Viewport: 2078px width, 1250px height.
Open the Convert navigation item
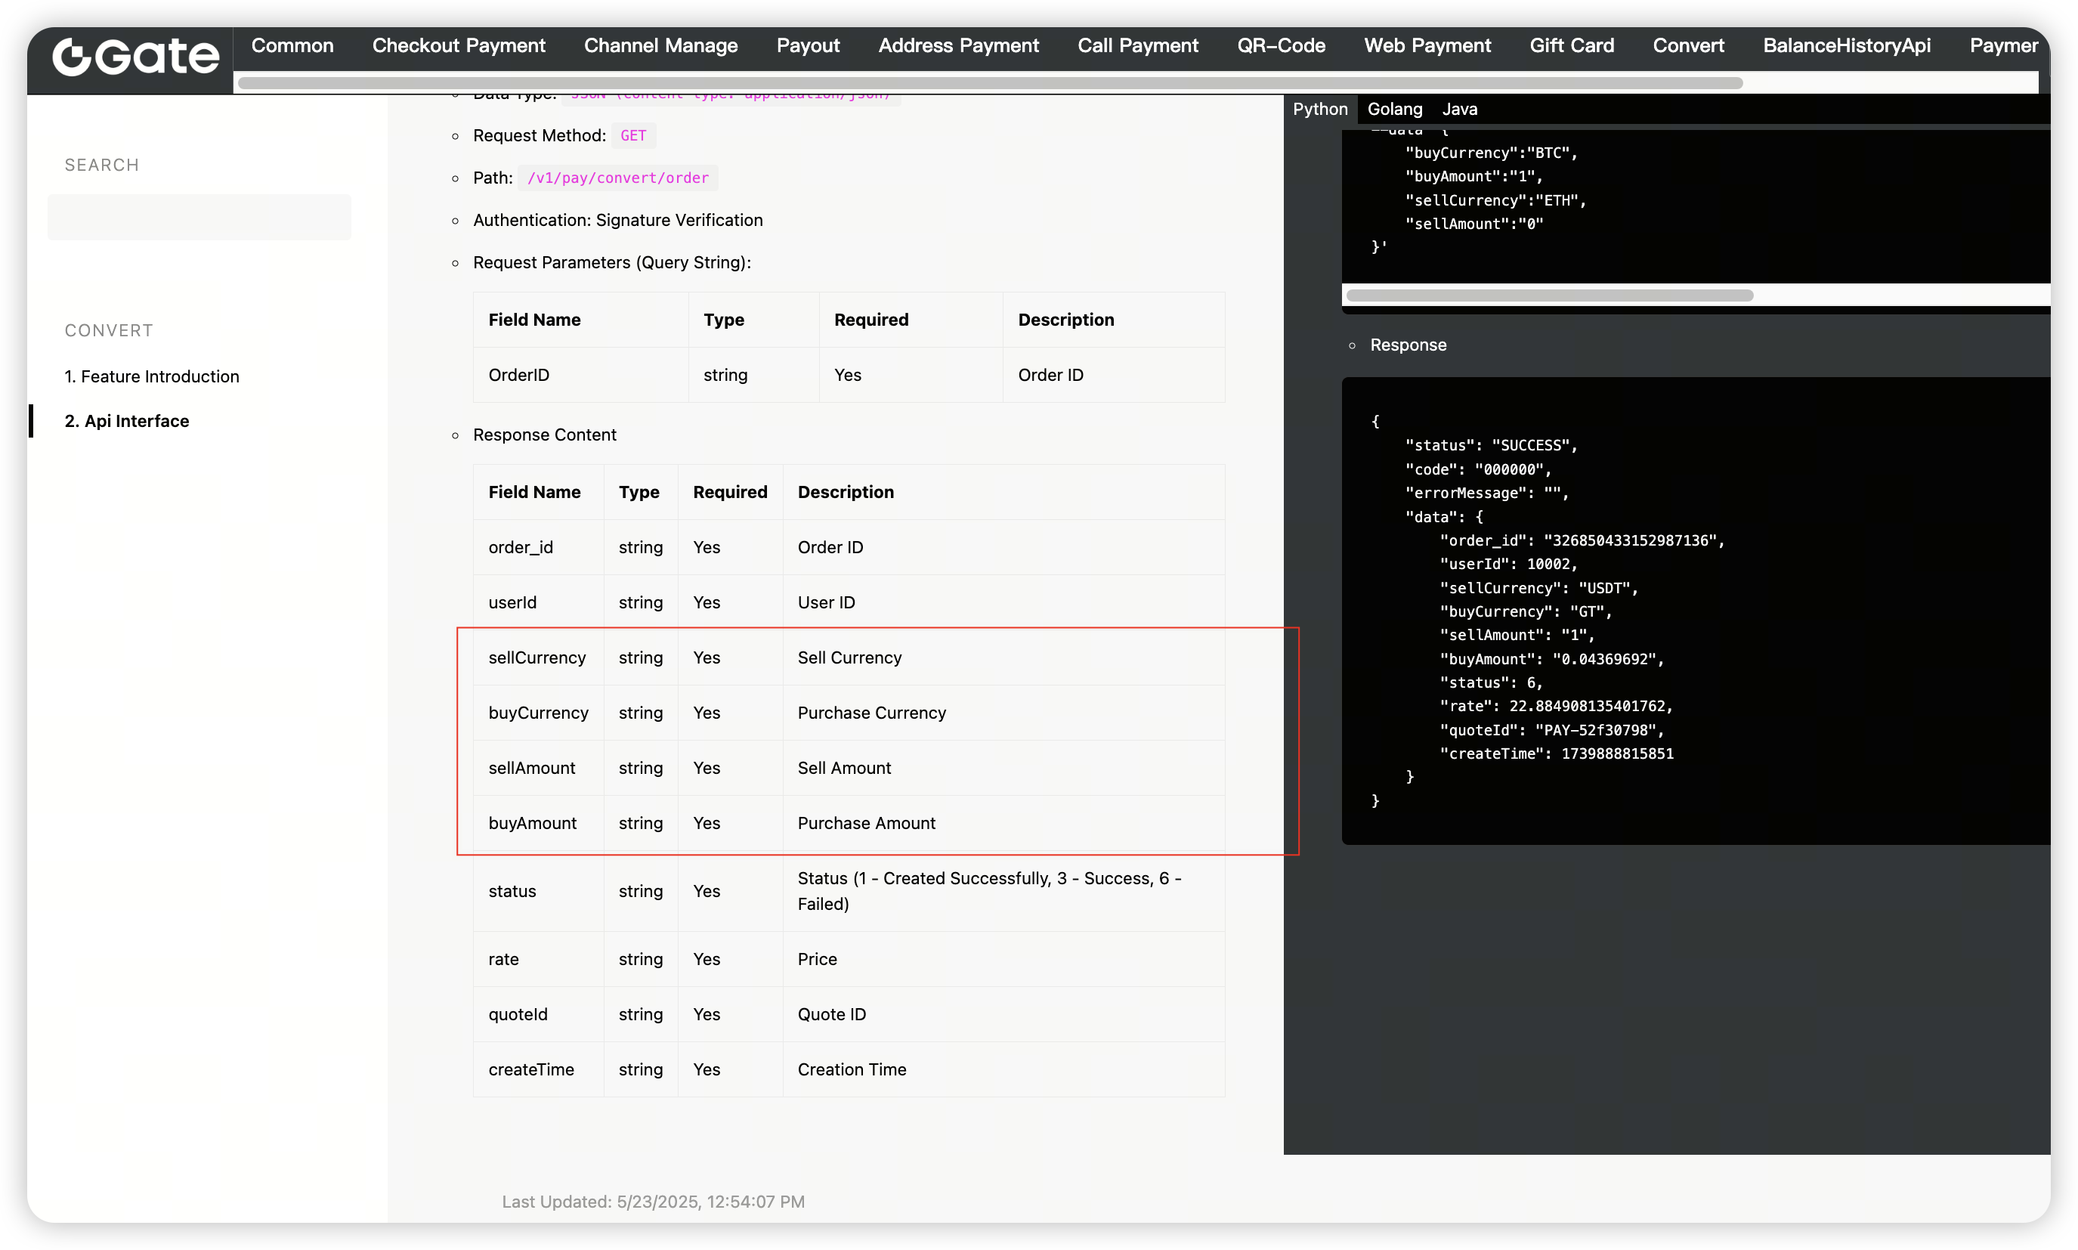click(x=1688, y=45)
